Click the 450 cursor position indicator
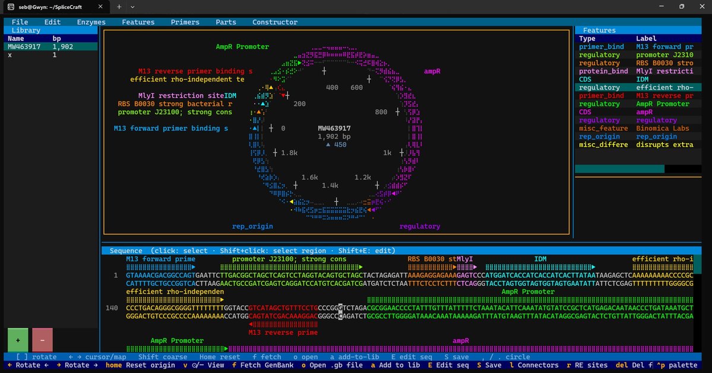This screenshot has height=373, width=712. (336, 144)
